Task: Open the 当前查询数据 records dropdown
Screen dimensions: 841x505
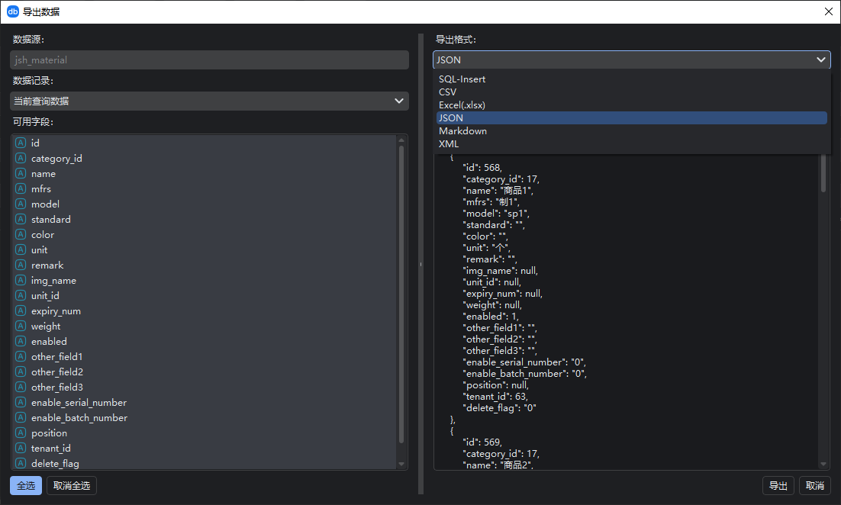Action: (x=209, y=101)
